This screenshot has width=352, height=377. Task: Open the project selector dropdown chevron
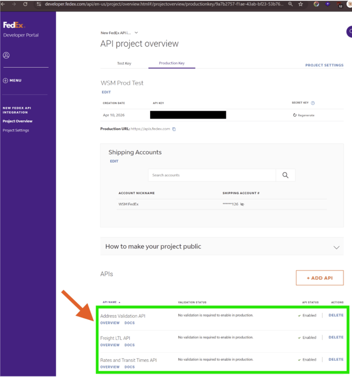pyautogui.click(x=136, y=33)
